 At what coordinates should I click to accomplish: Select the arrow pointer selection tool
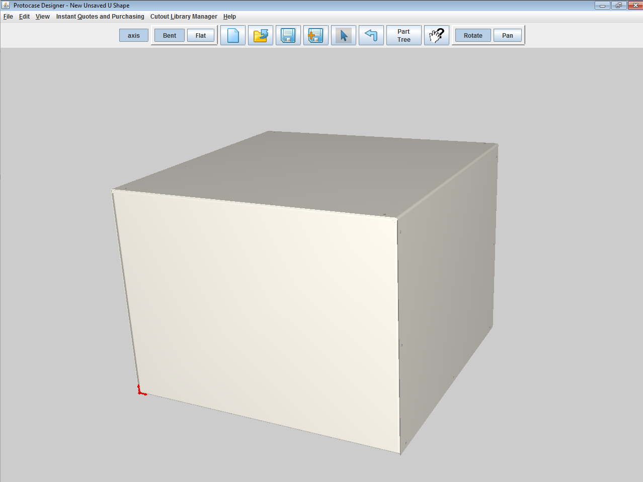coord(344,36)
